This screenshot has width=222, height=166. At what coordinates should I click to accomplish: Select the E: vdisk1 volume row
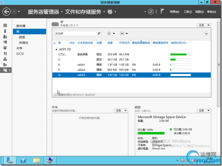[131, 65]
